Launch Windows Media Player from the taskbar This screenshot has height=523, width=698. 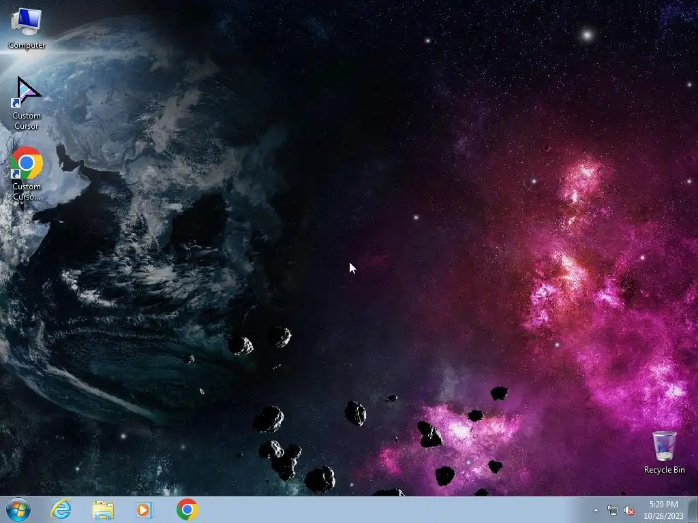[x=145, y=509]
